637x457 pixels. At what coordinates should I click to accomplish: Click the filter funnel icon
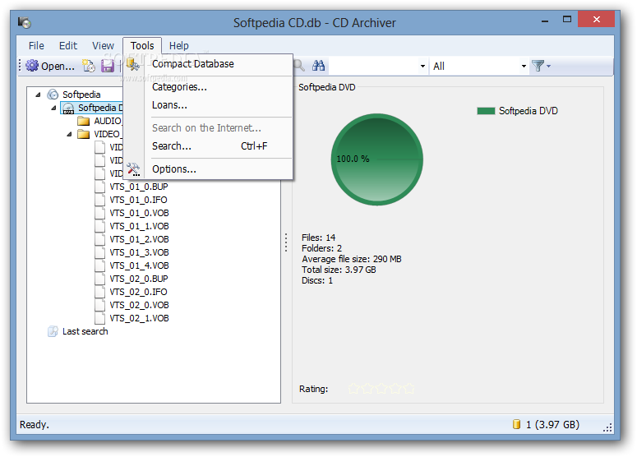(x=538, y=66)
